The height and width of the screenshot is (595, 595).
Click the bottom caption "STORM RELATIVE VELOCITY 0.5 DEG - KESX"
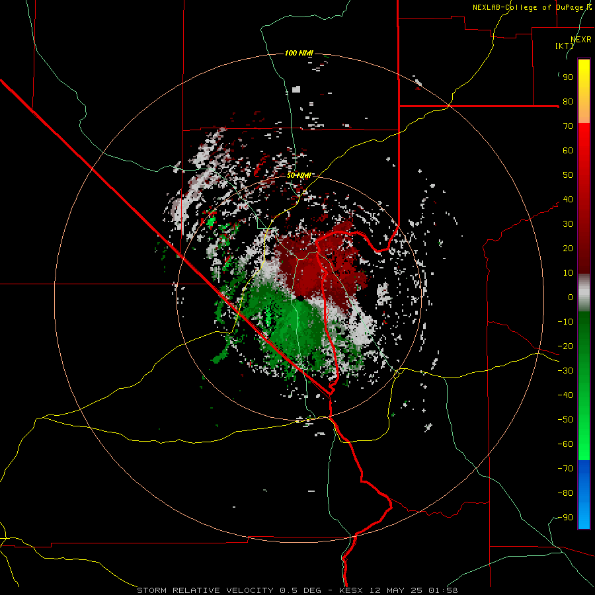[251, 590]
